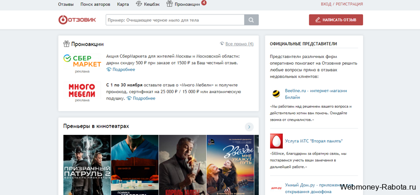Open the Отзывы menu item
420x195 pixels.
click(x=65, y=4)
